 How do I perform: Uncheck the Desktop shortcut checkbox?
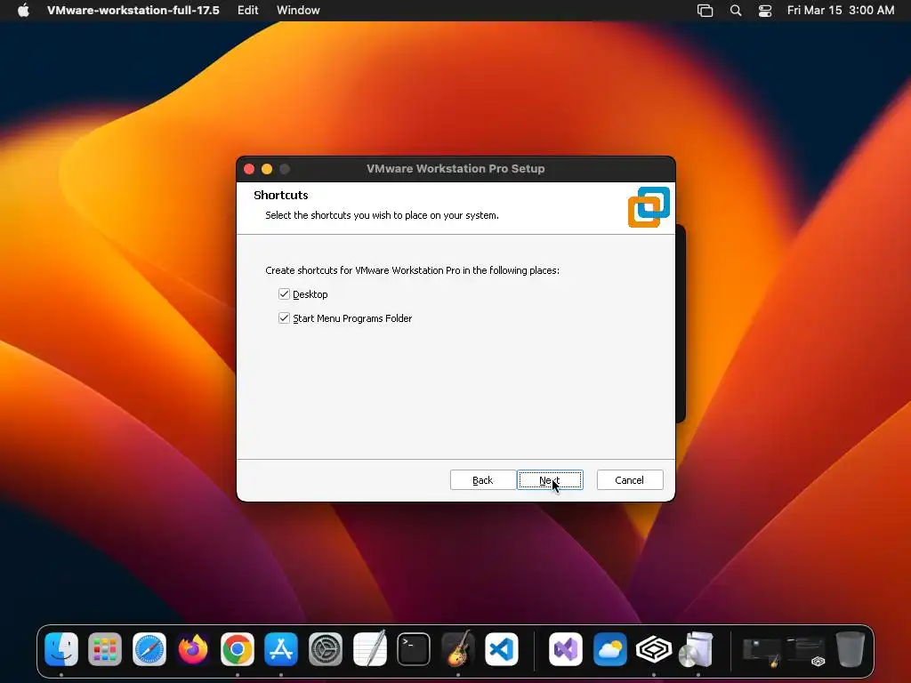click(x=284, y=293)
